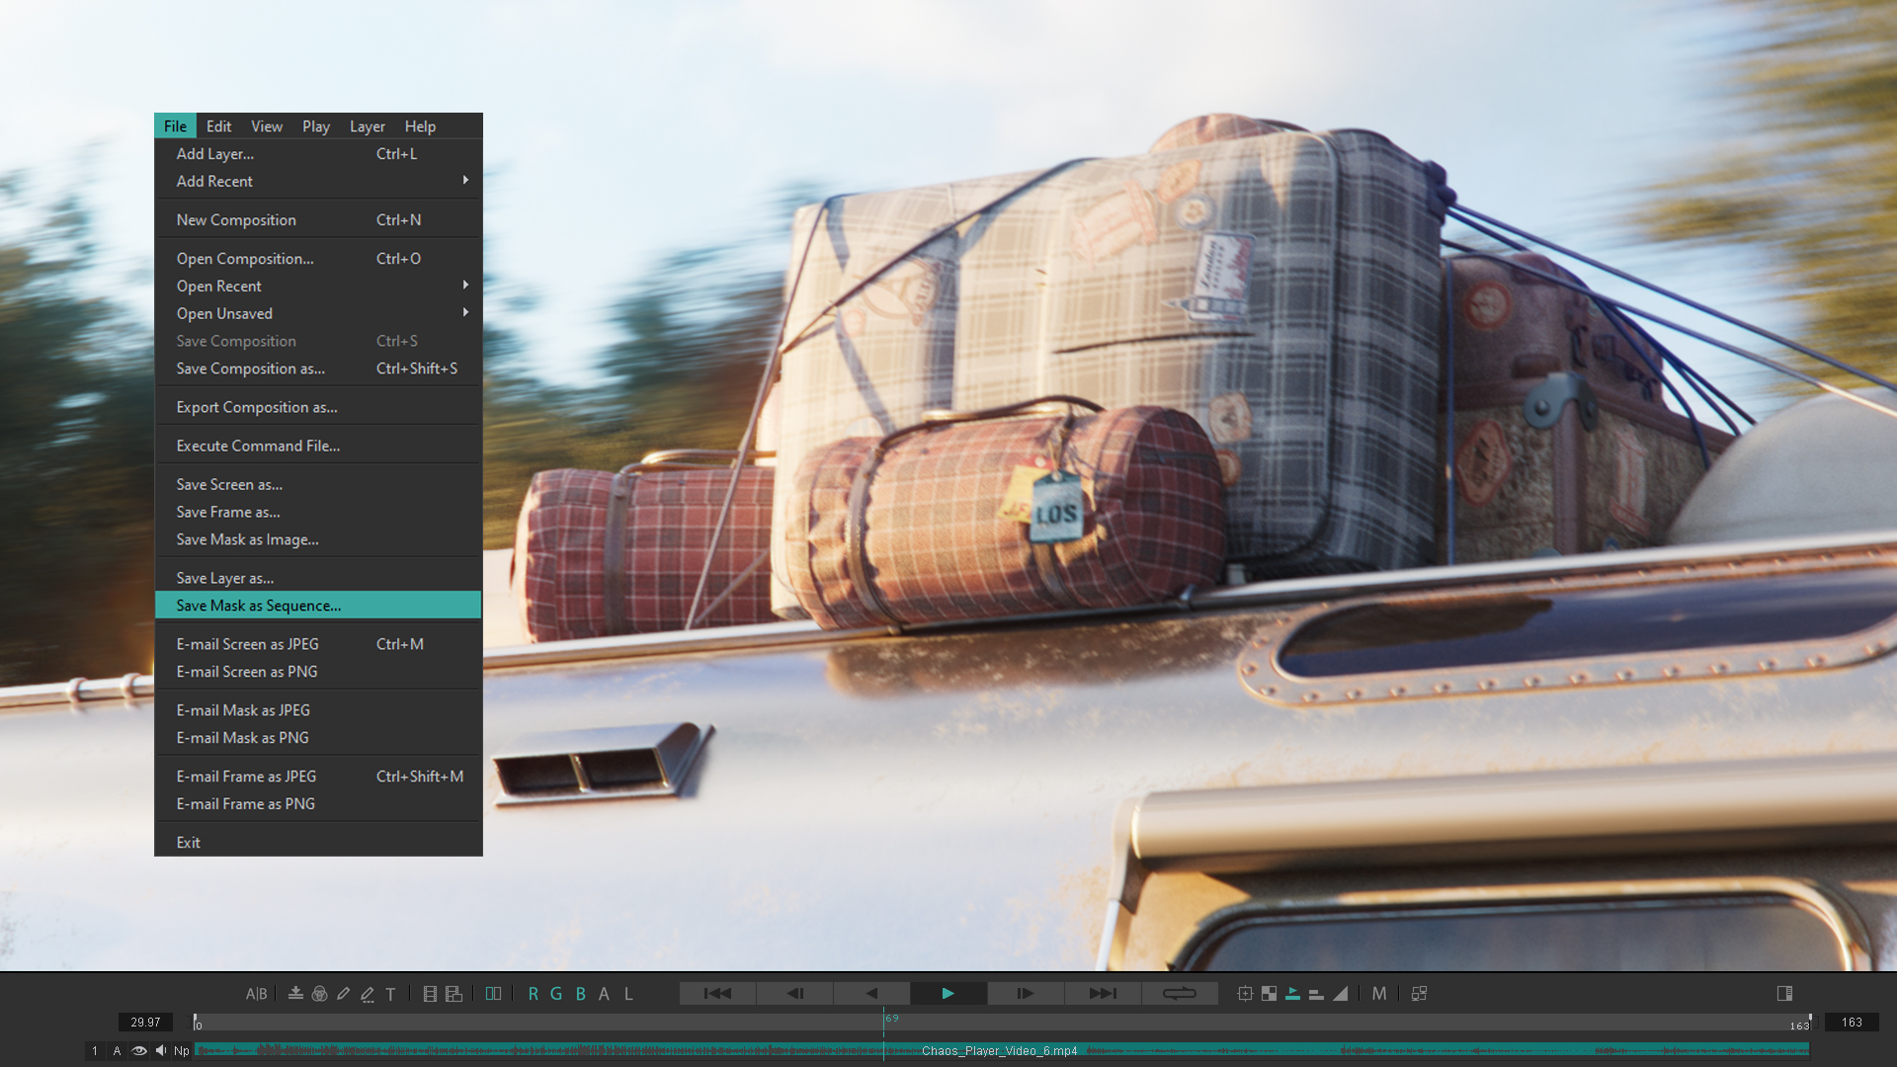1897x1067 pixels.
Task: Click the loop playback icon
Action: pyautogui.click(x=1179, y=994)
